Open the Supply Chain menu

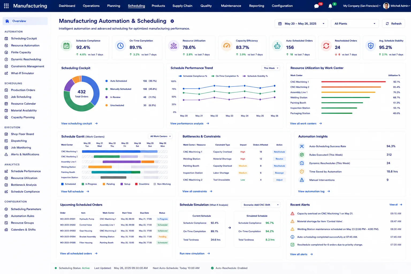pyautogui.click(x=182, y=6)
